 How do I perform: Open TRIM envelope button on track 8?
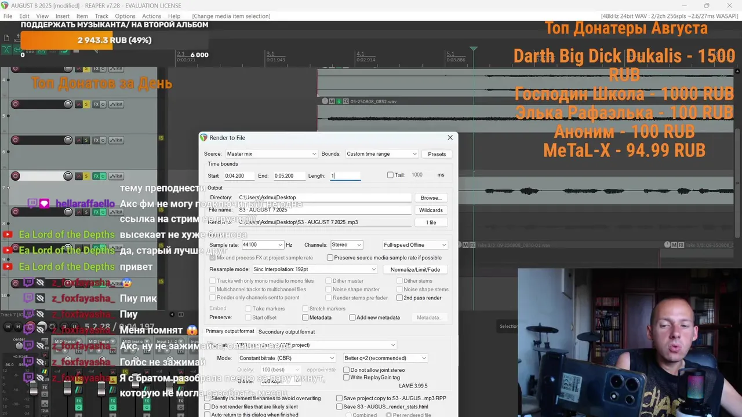pos(116,212)
